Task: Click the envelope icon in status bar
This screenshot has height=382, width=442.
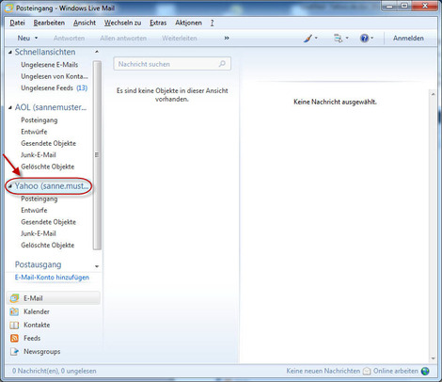Action: [367, 372]
